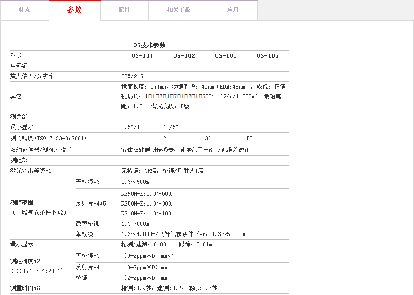The height and width of the screenshot is (295, 414).
Task: Click the OS-103 column header
Action: [226, 56]
